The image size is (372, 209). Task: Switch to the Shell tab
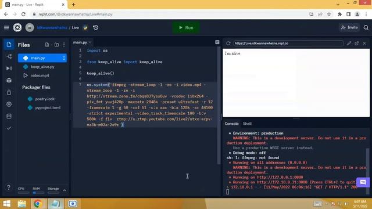pyautogui.click(x=247, y=124)
